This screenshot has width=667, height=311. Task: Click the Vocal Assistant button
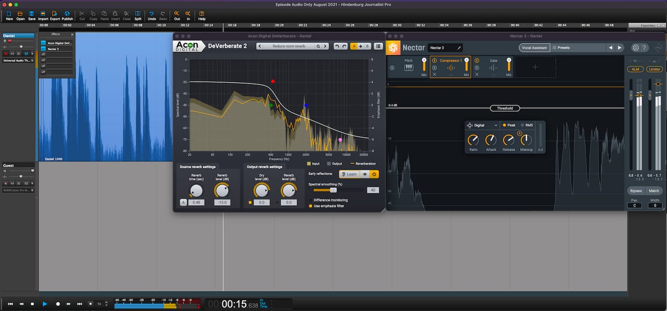pyautogui.click(x=535, y=48)
